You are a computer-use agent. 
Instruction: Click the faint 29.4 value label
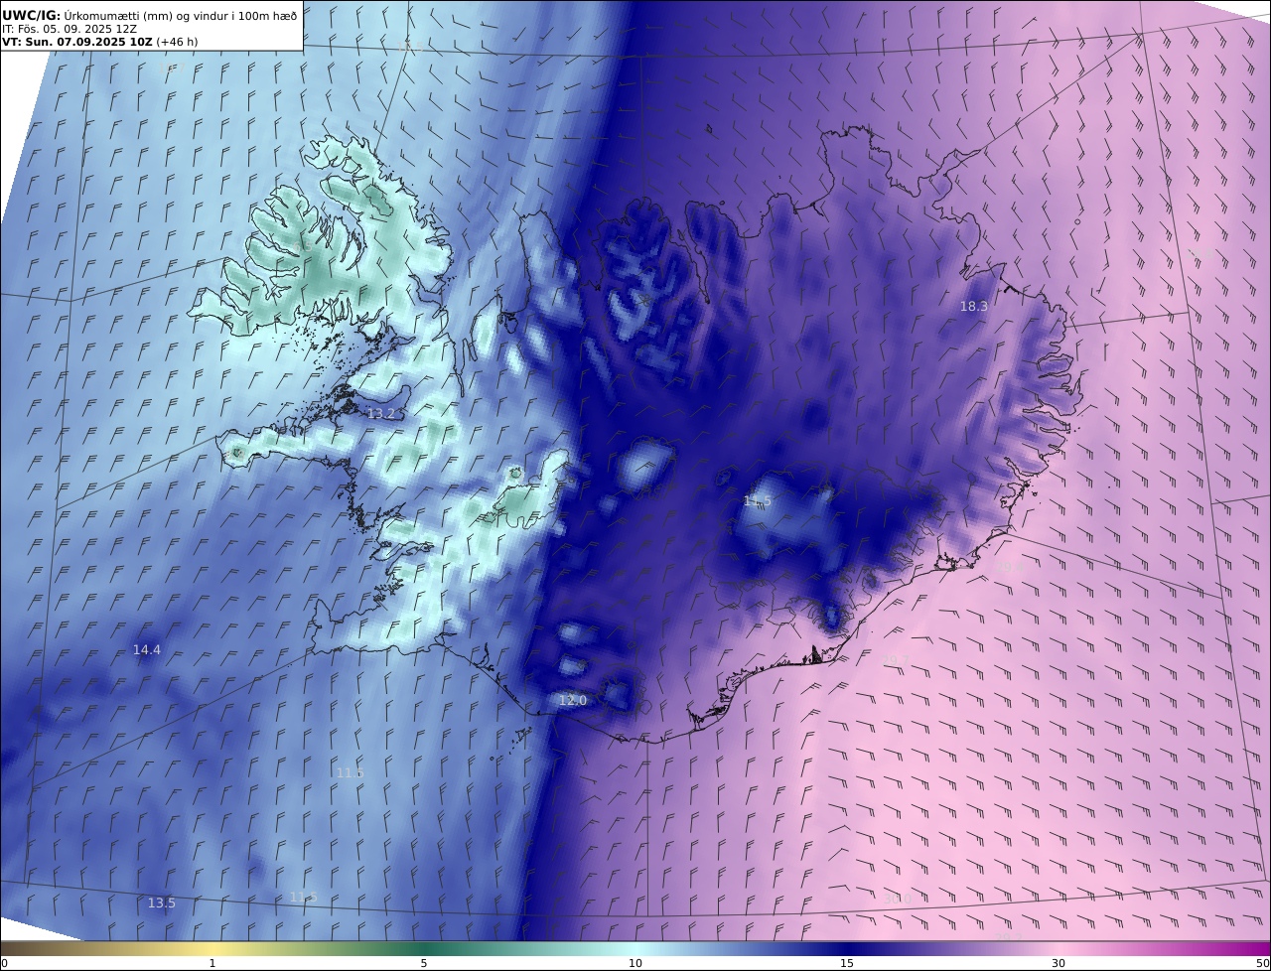coord(1009,567)
